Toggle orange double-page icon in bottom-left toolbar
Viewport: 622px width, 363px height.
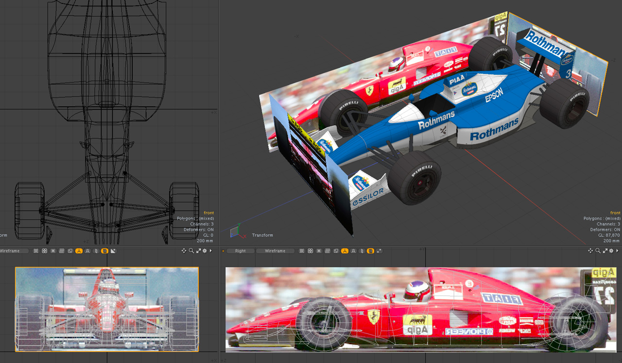coord(104,251)
